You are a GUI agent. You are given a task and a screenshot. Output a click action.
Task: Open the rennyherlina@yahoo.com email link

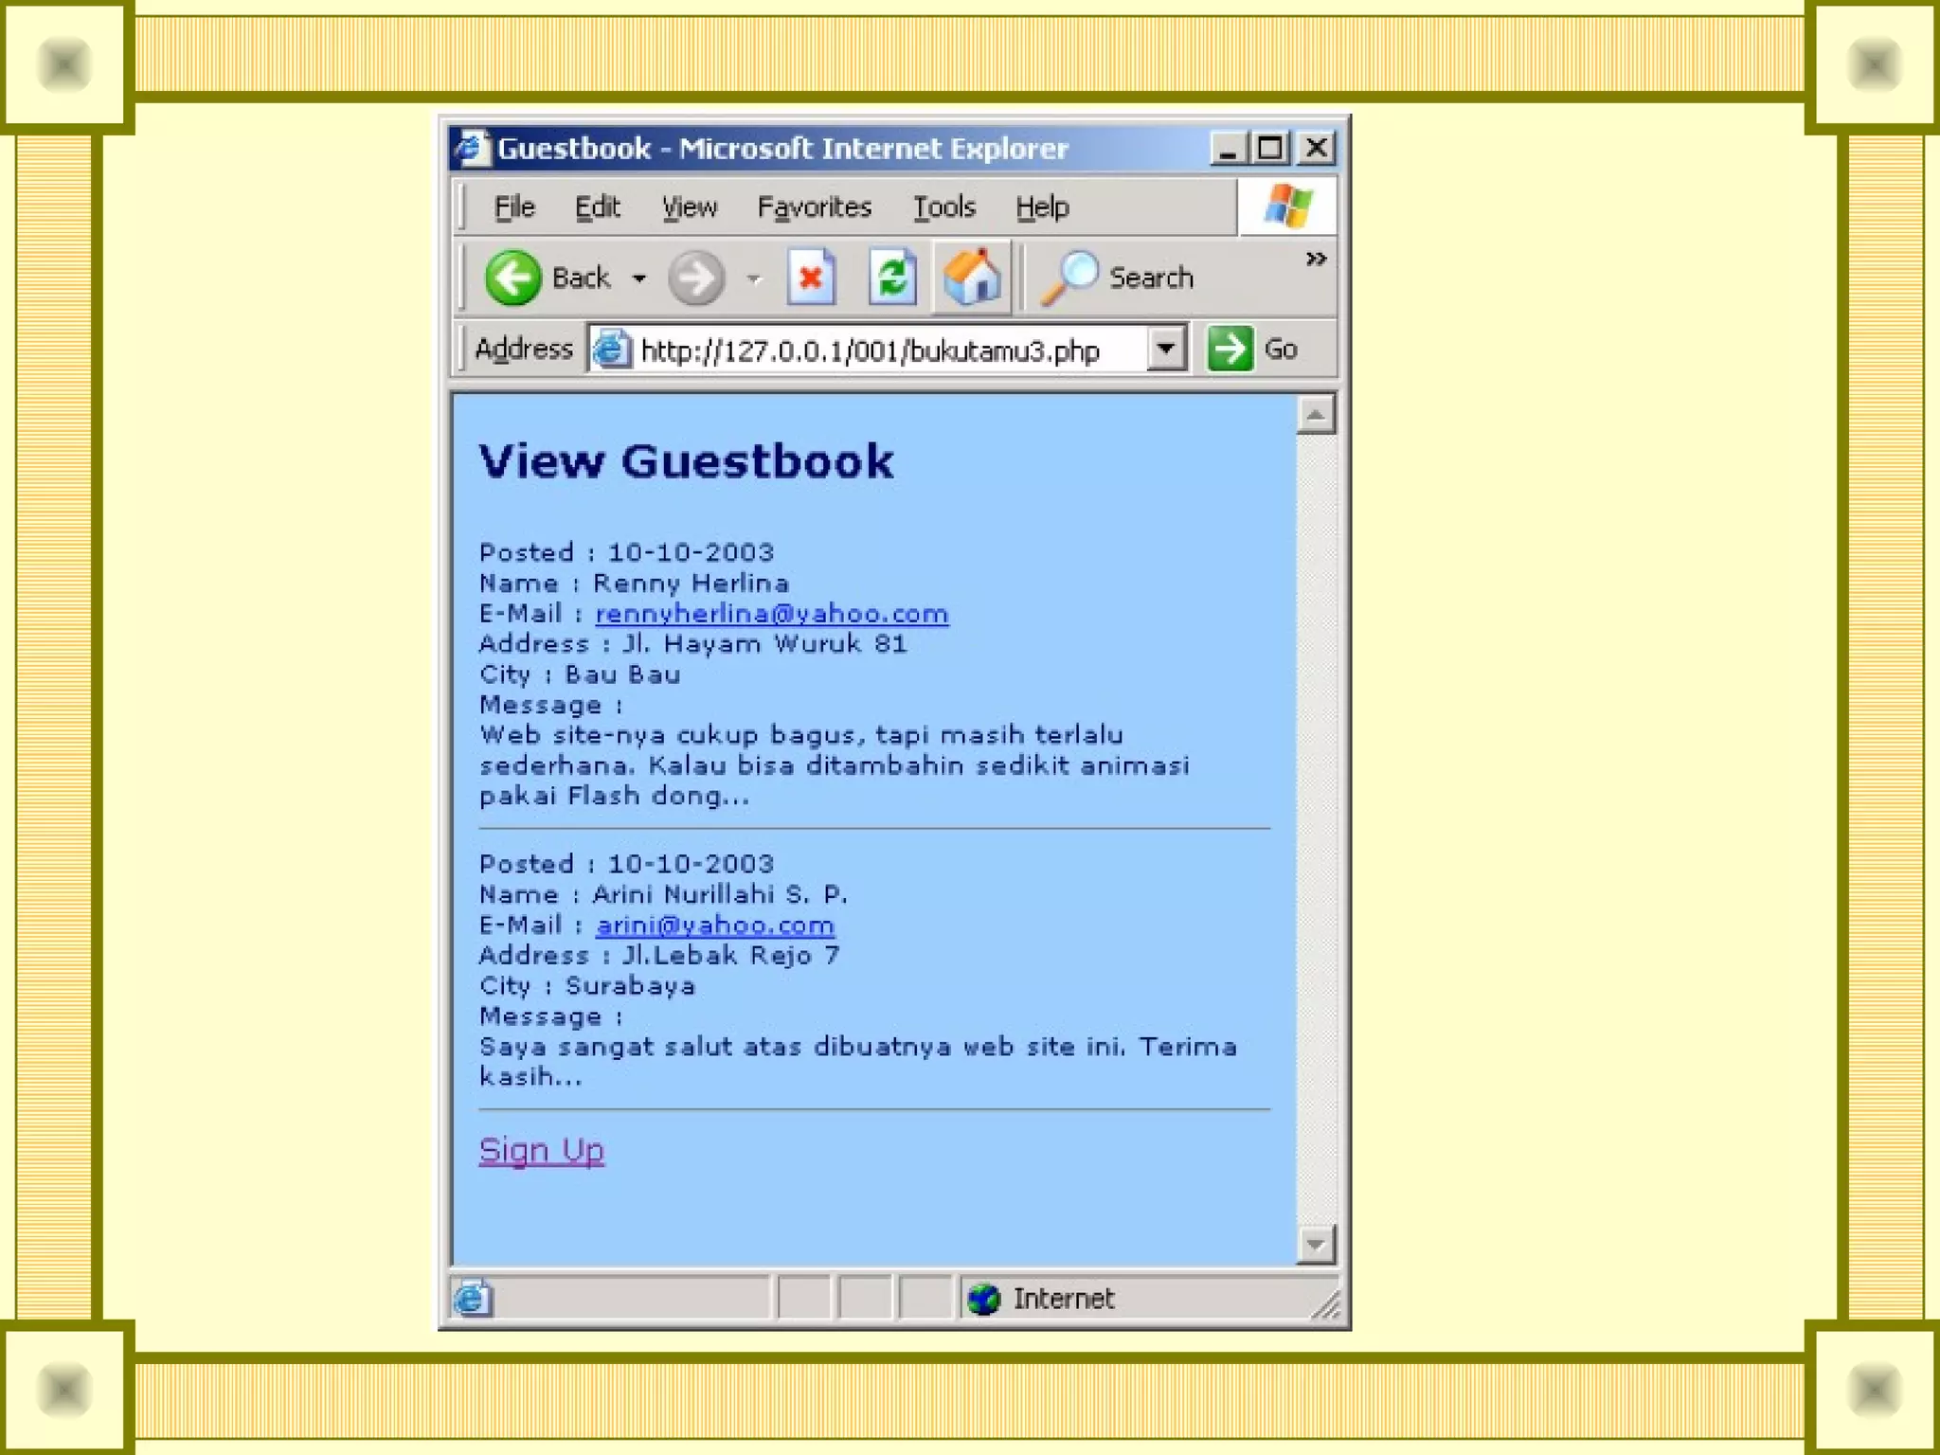click(x=772, y=614)
